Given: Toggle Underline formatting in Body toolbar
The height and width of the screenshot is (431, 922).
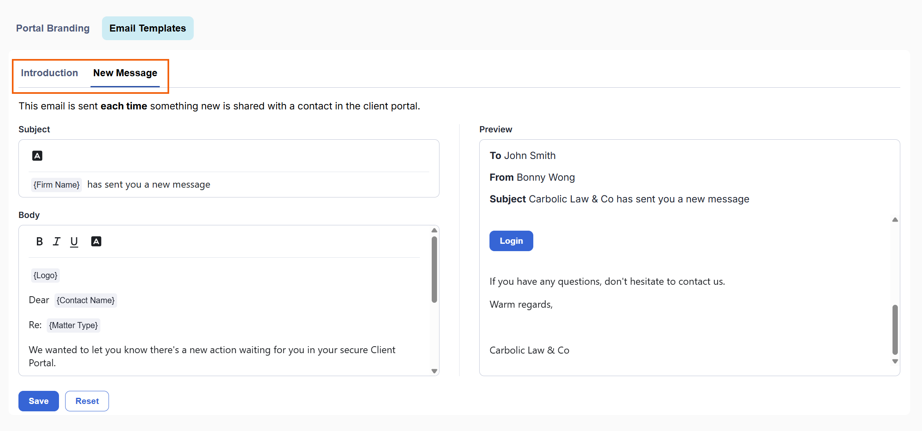Looking at the screenshot, I should pyautogui.click(x=74, y=242).
